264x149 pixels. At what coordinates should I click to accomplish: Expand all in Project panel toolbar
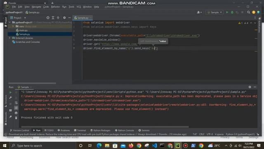pyautogui.click(x=53, y=18)
